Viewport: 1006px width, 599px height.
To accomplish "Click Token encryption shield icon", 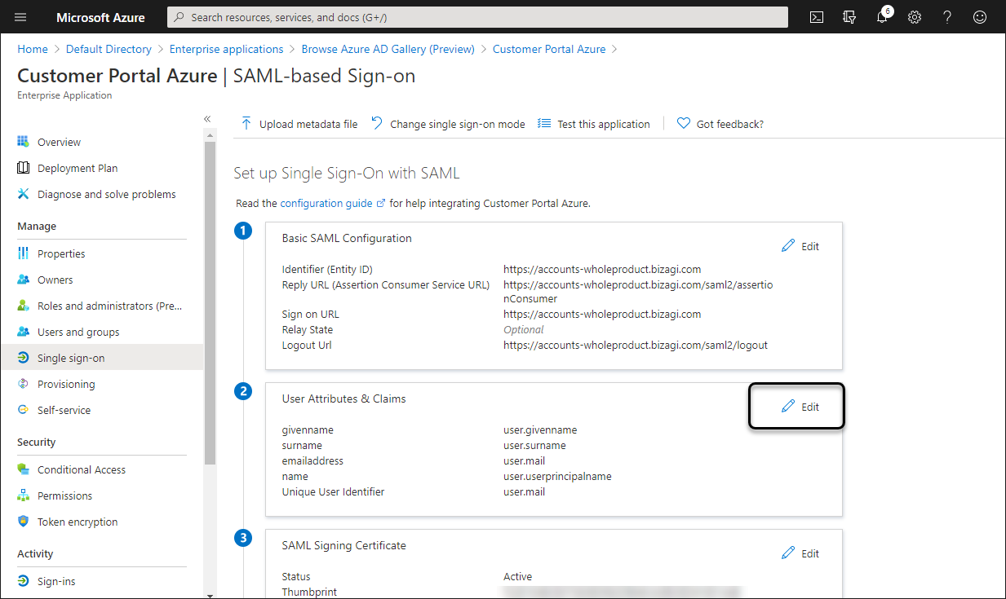I will 23,522.
